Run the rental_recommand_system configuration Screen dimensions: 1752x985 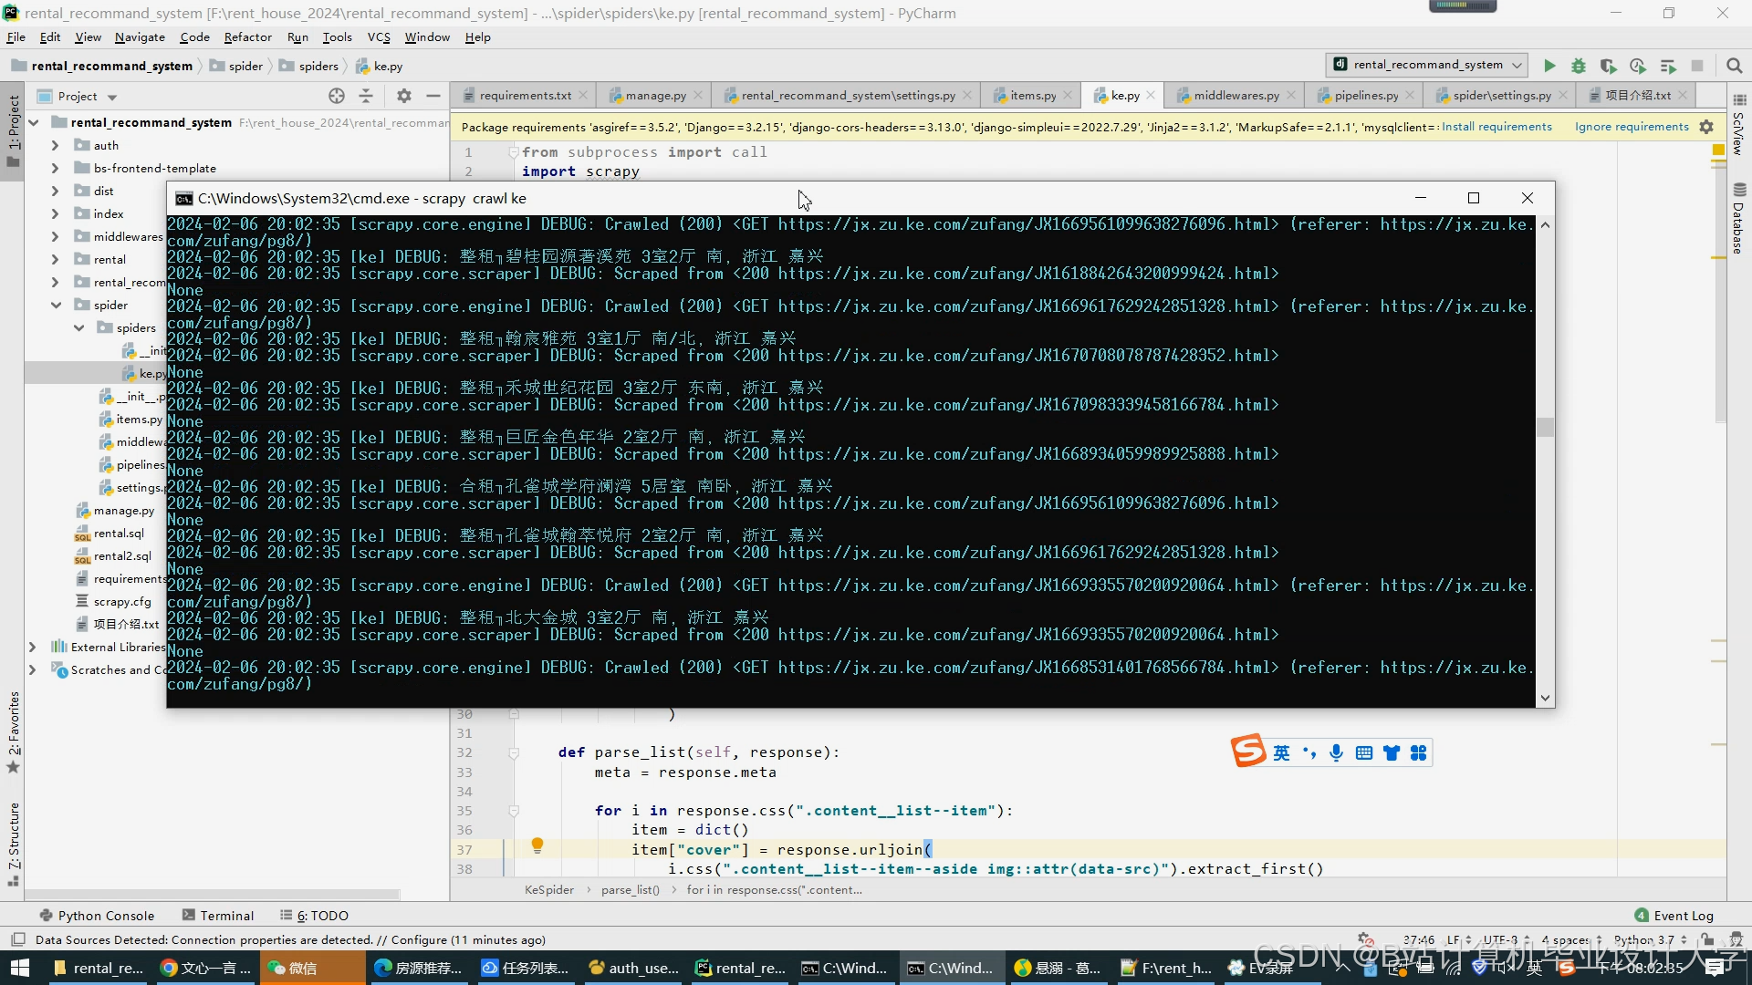[x=1549, y=66]
